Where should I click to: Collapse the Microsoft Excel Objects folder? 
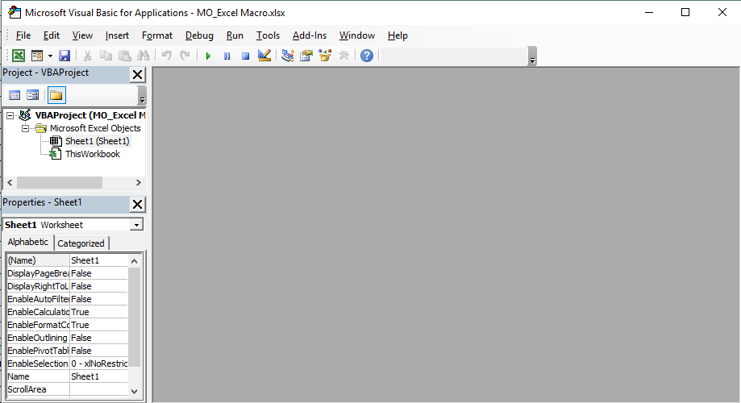pyautogui.click(x=26, y=128)
